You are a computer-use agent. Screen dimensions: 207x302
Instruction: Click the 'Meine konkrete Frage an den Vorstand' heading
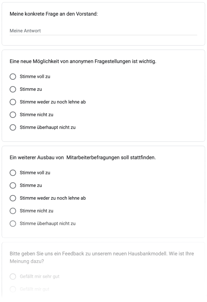pos(53,14)
